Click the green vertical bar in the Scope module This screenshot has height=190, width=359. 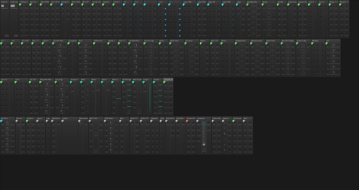pyautogui.click(x=150, y=96)
